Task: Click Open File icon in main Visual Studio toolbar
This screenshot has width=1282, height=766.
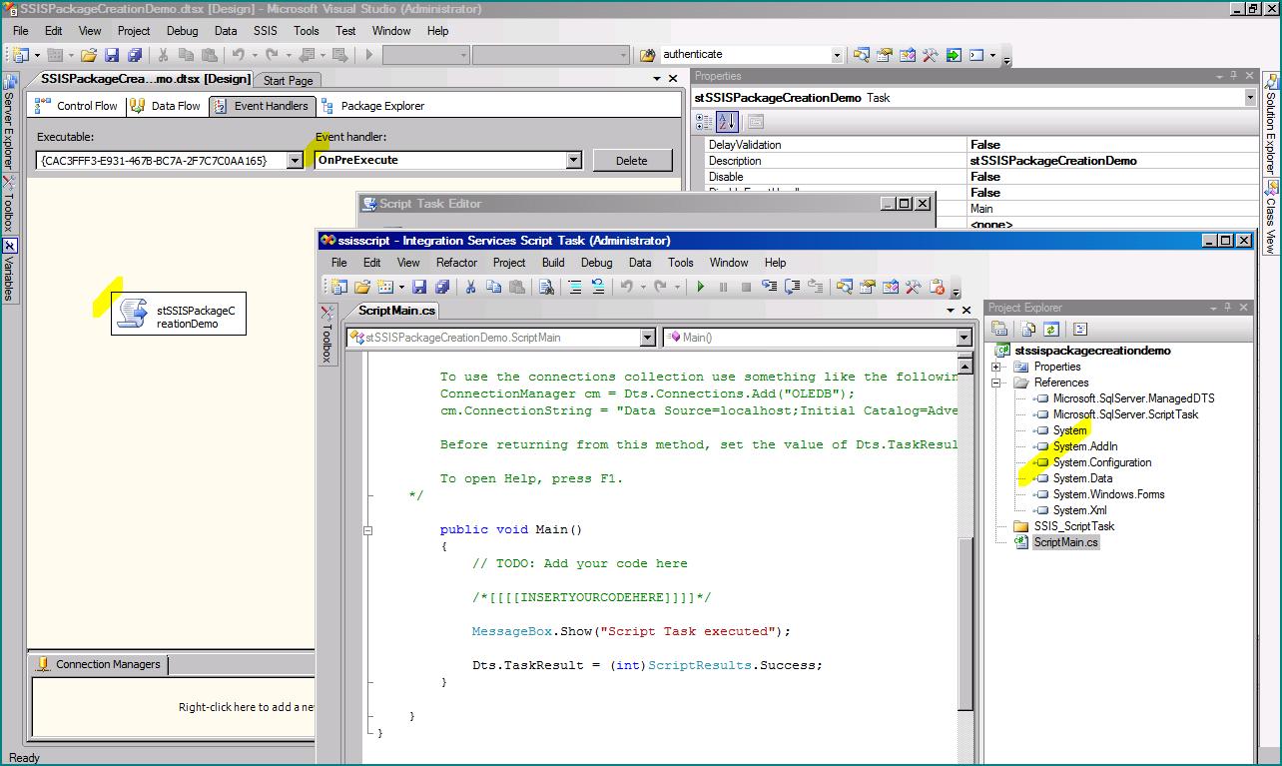Action: point(88,55)
